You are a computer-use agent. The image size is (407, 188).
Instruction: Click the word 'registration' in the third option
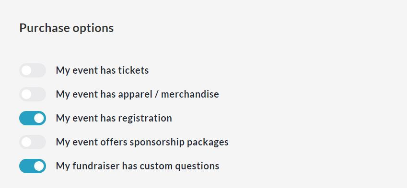point(145,119)
